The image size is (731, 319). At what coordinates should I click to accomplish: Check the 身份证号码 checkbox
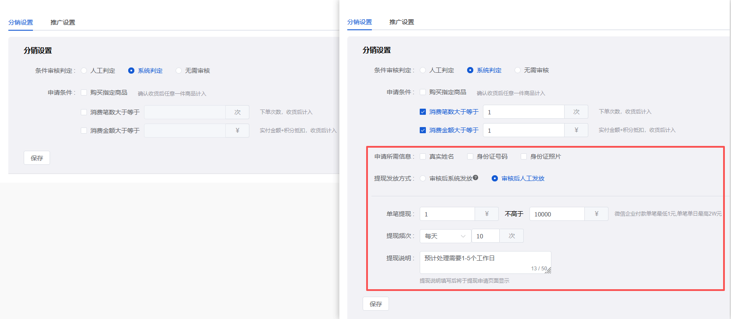click(x=470, y=156)
